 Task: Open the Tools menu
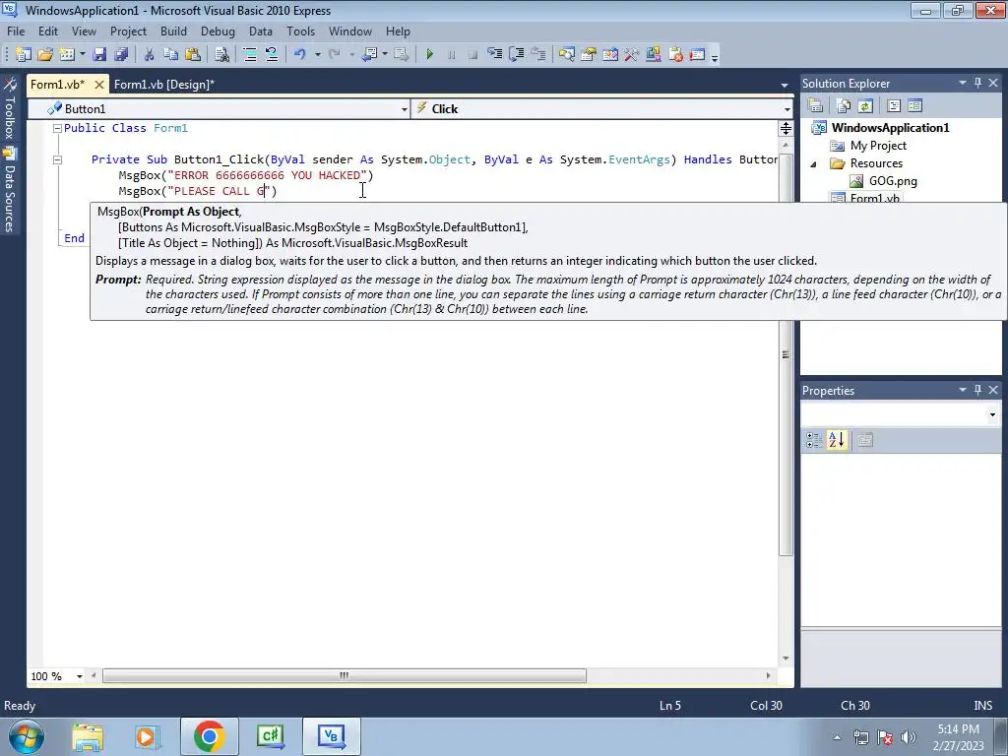click(300, 31)
